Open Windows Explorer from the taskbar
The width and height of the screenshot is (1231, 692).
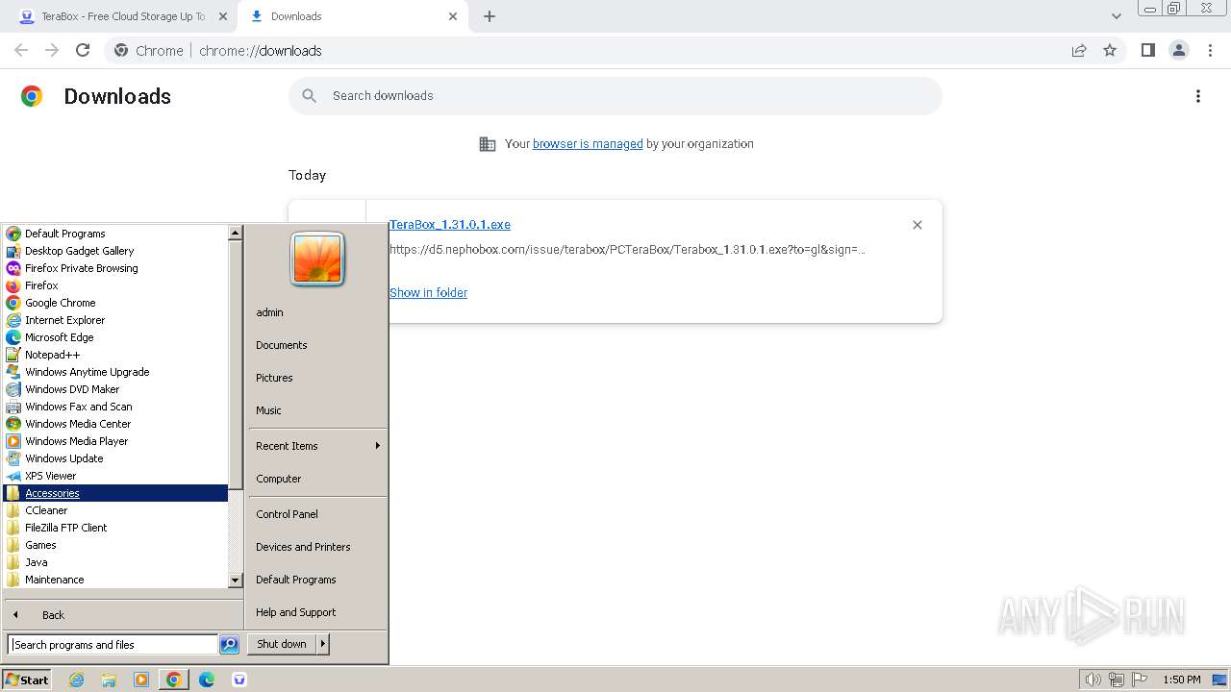point(109,680)
